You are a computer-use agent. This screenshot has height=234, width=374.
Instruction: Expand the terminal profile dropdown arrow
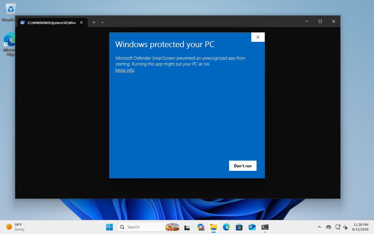(103, 23)
